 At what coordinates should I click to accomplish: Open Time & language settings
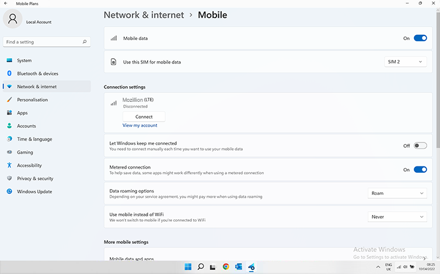pos(47,139)
